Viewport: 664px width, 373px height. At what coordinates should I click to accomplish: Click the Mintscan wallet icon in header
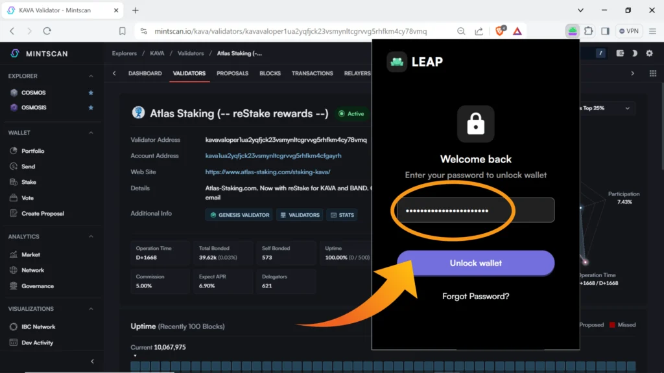point(621,54)
